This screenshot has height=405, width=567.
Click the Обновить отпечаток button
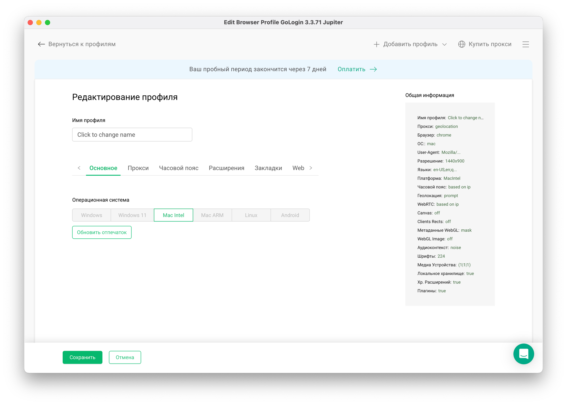[102, 232]
